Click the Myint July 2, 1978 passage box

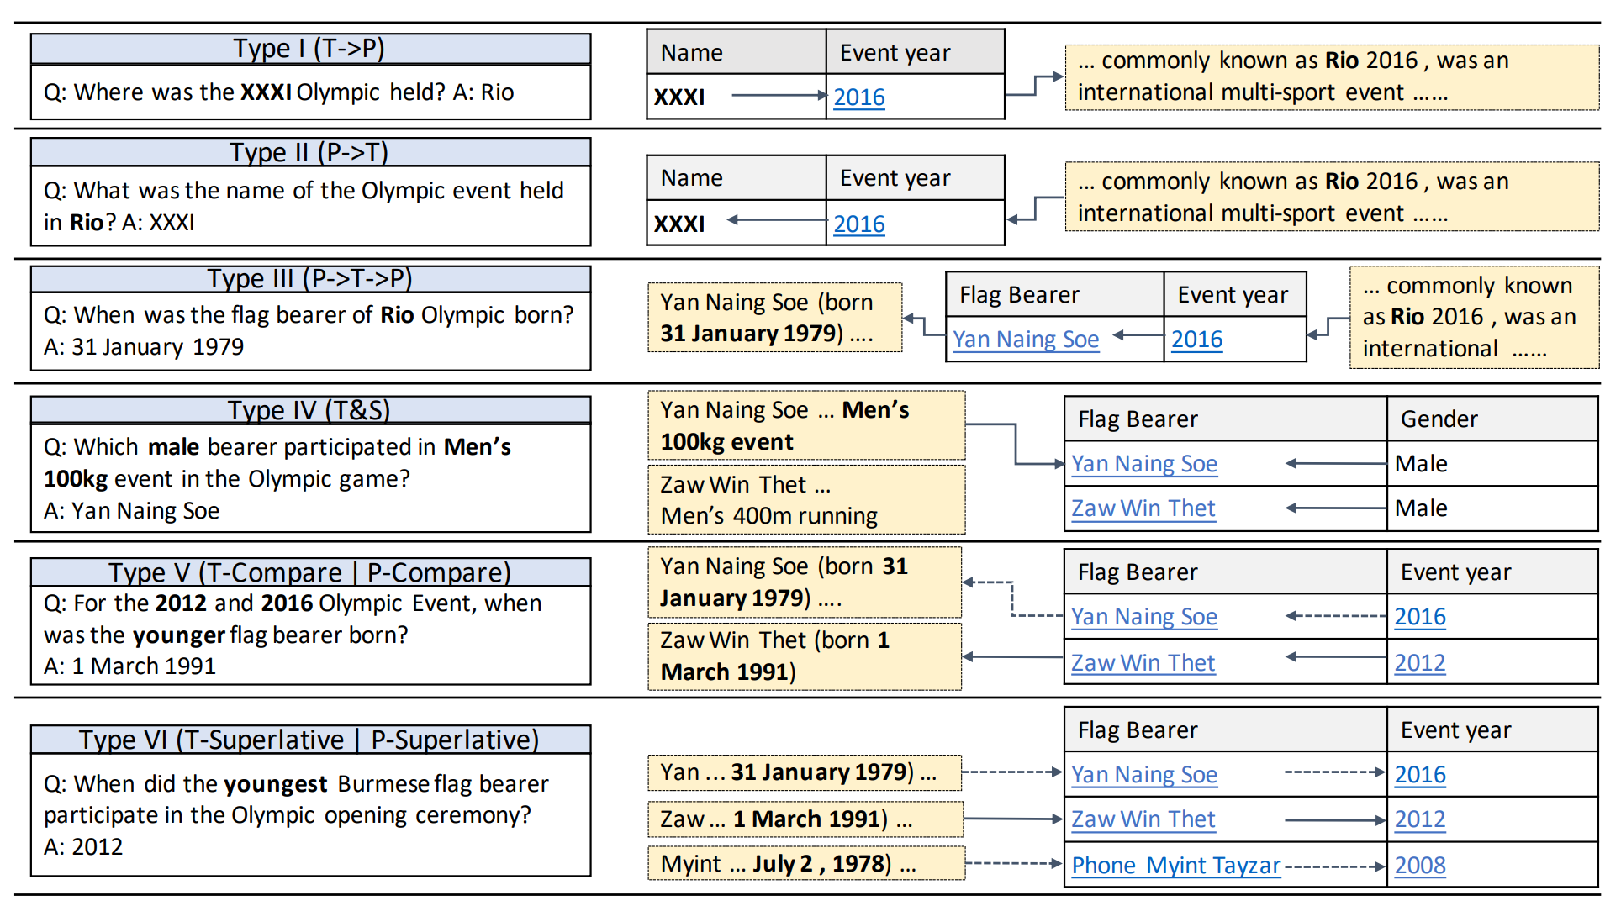(x=805, y=864)
